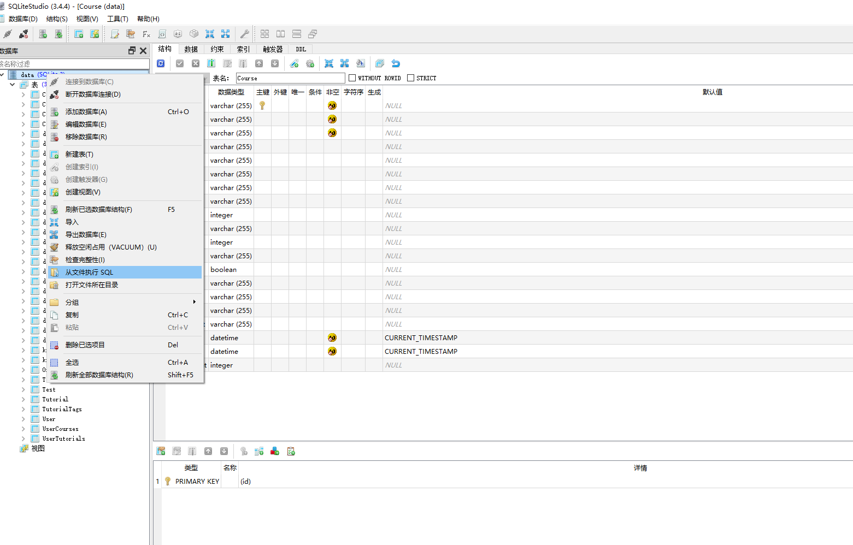Toggle the STRICT checkbox
Viewport: 853px width, 545px height.
(410, 78)
